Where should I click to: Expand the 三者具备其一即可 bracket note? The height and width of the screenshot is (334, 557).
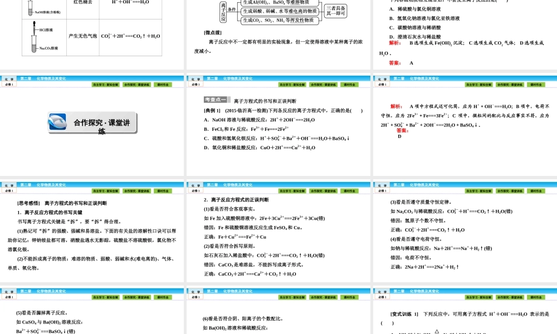tap(337, 10)
